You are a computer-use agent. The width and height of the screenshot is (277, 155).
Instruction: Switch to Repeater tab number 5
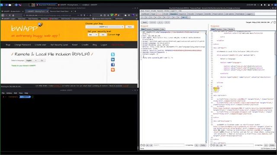[161, 17]
